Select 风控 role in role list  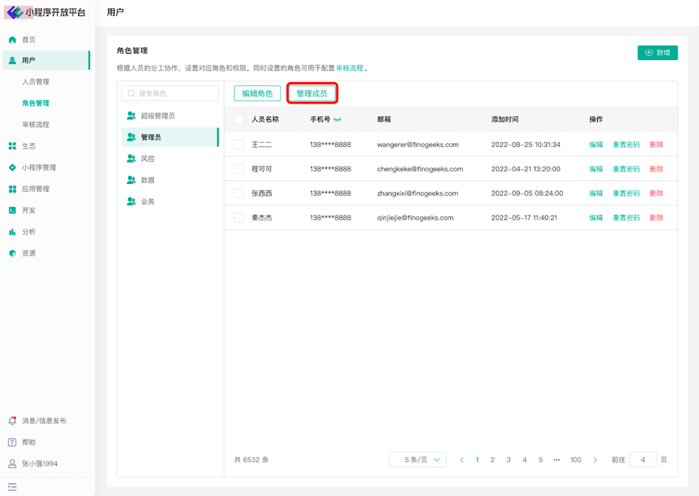[x=148, y=159]
